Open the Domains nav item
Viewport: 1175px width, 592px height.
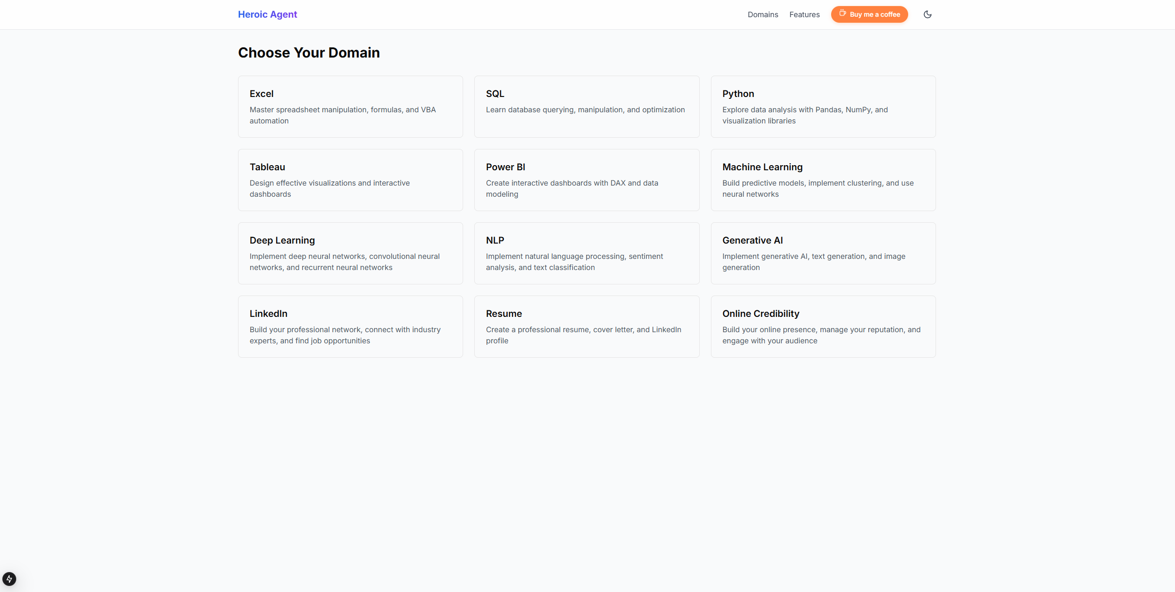pyautogui.click(x=762, y=14)
